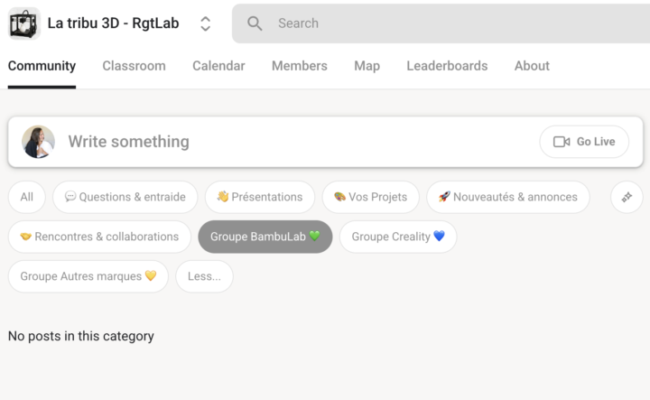The image size is (650, 400).
Task: Open the community switcher chevrons
Action: pos(205,23)
